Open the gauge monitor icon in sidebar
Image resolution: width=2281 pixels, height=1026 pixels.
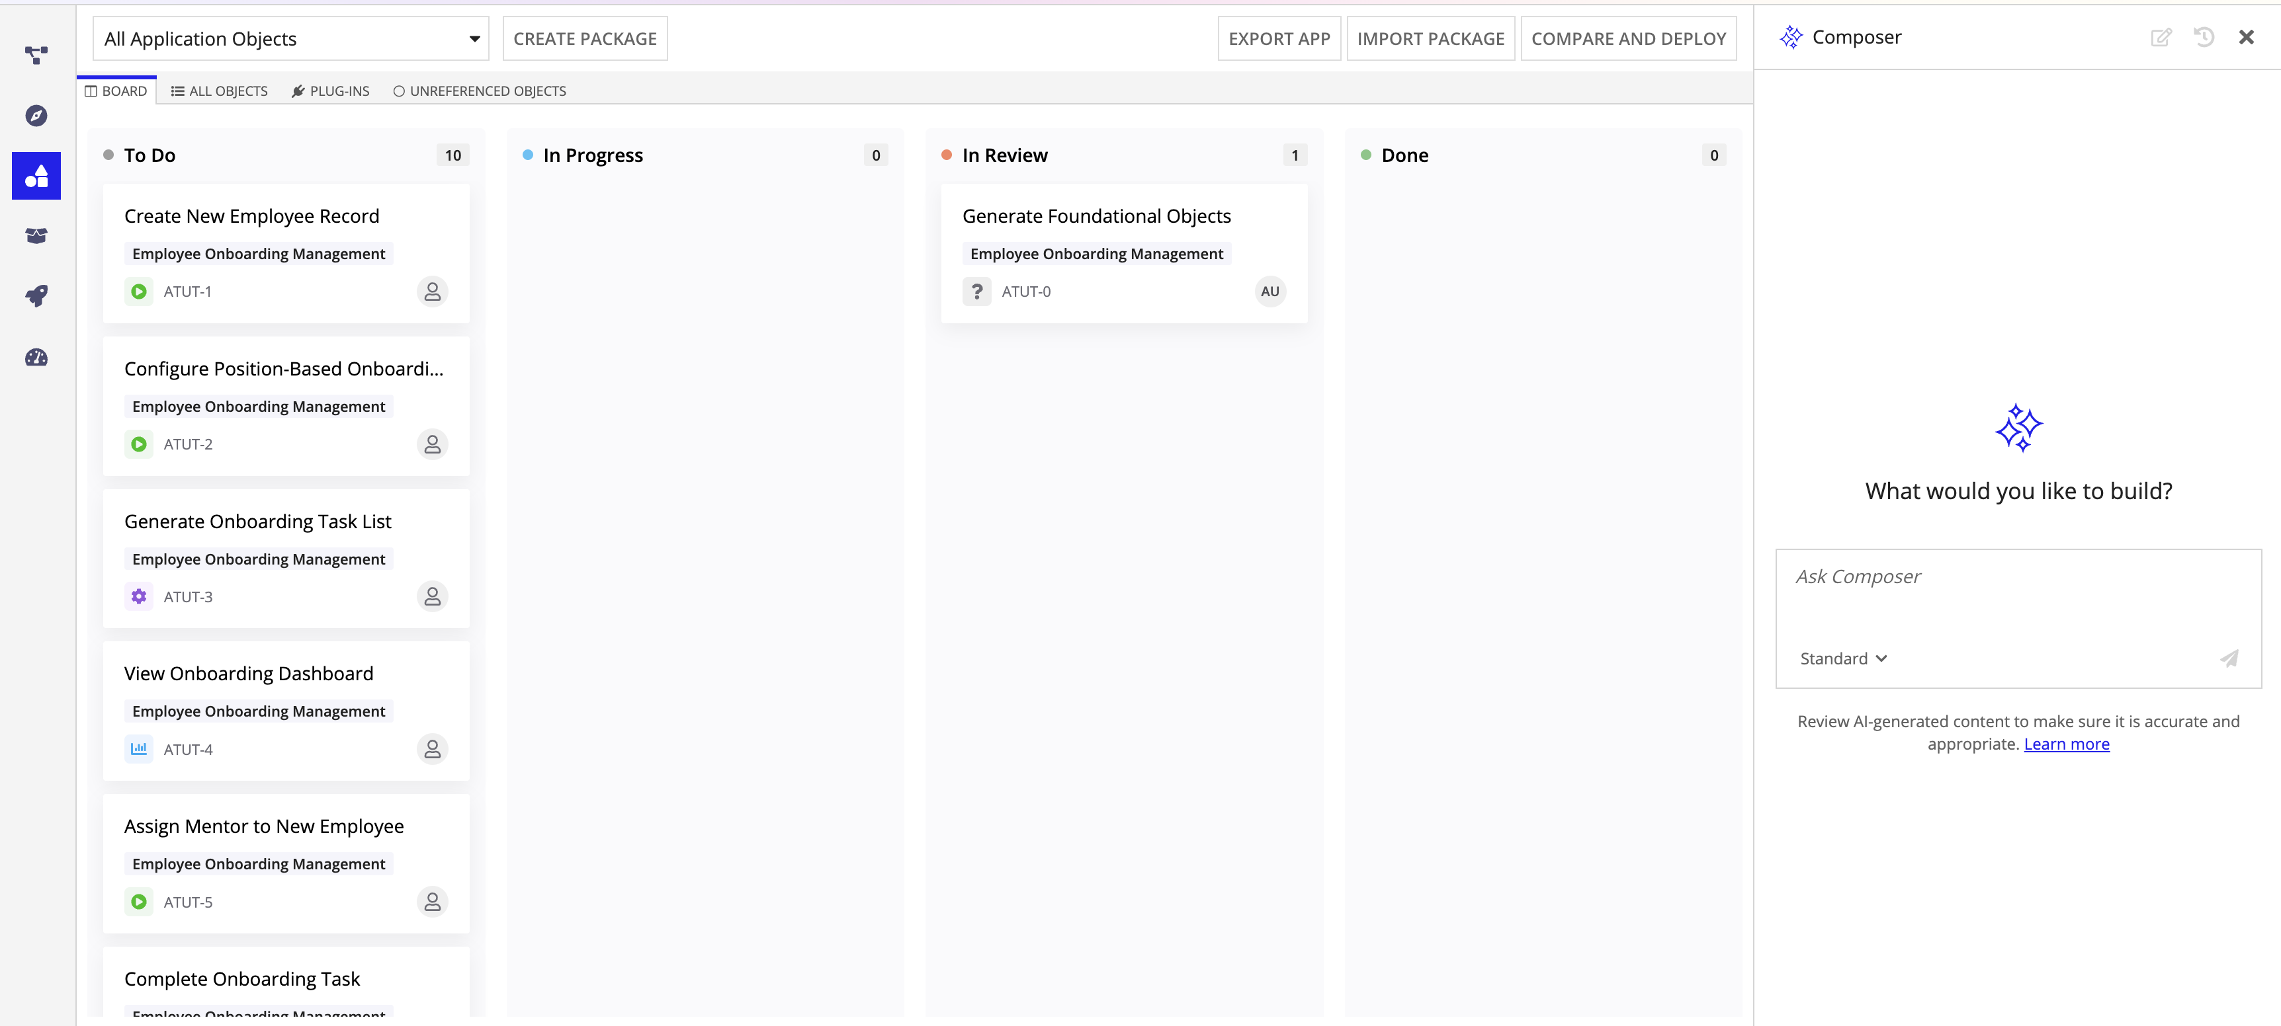tap(36, 358)
